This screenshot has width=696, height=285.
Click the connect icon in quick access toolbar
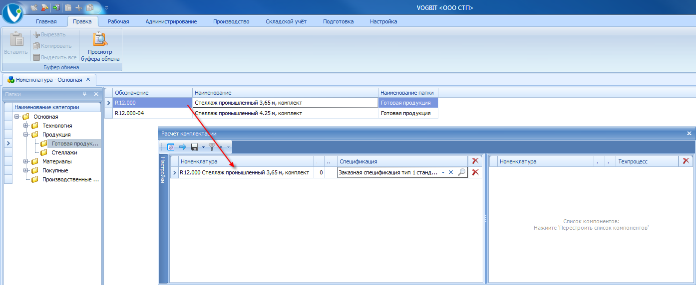click(34, 7)
